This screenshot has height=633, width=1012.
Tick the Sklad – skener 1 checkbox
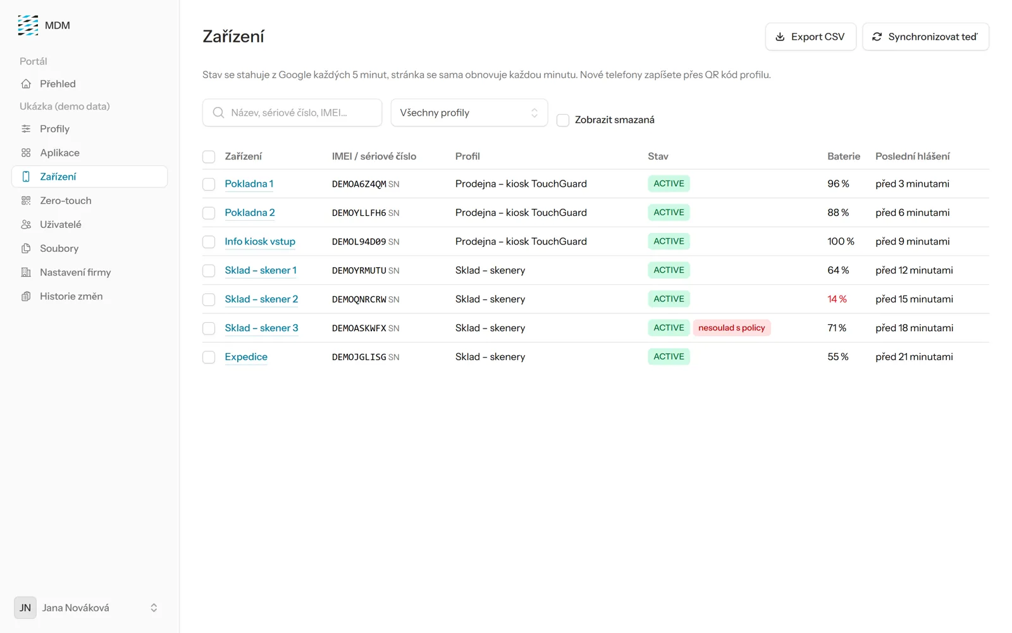[x=209, y=271]
